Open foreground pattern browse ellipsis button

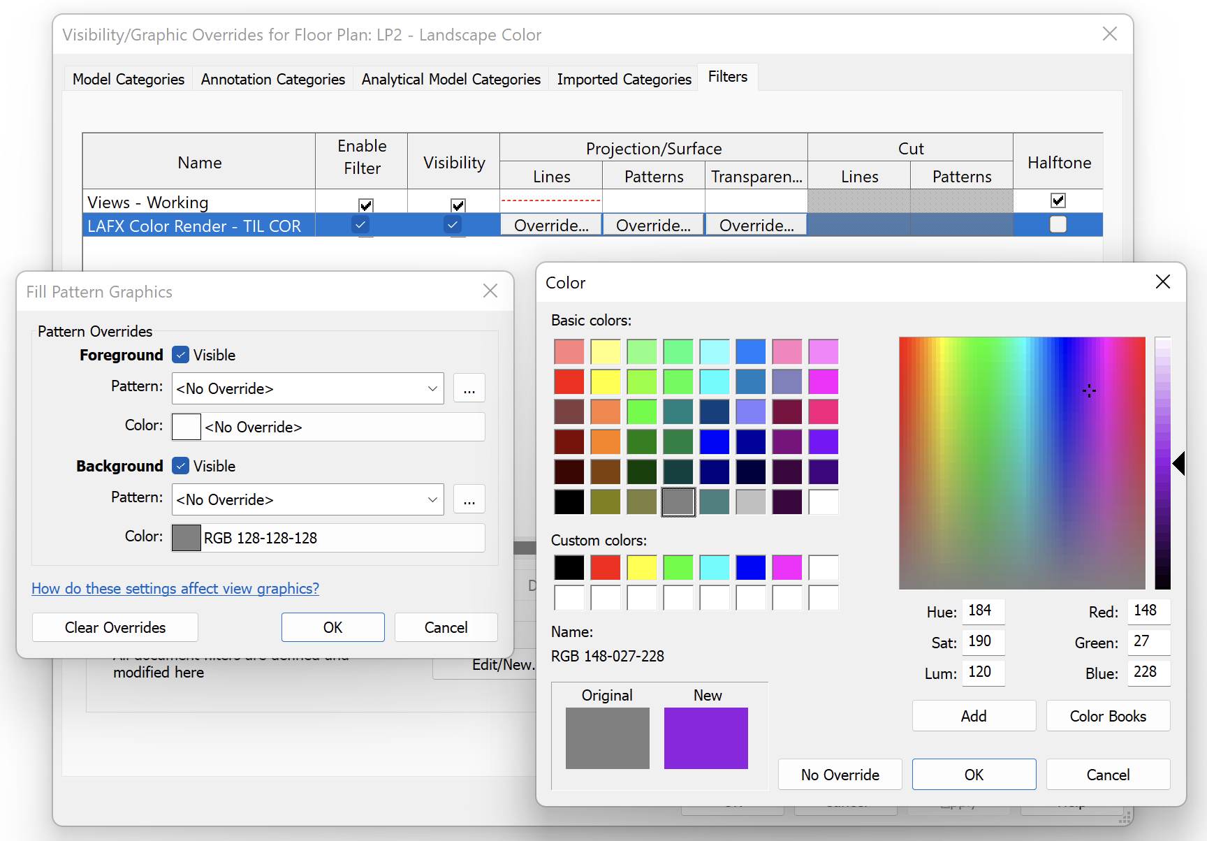[x=469, y=388]
